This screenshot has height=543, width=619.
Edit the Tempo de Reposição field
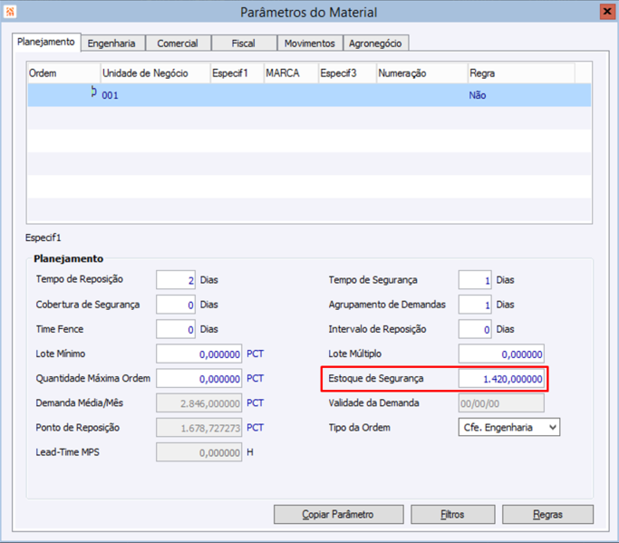click(x=175, y=280)
